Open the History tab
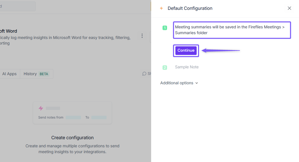Screen dimensions: 299x162 tap(30, 74)
